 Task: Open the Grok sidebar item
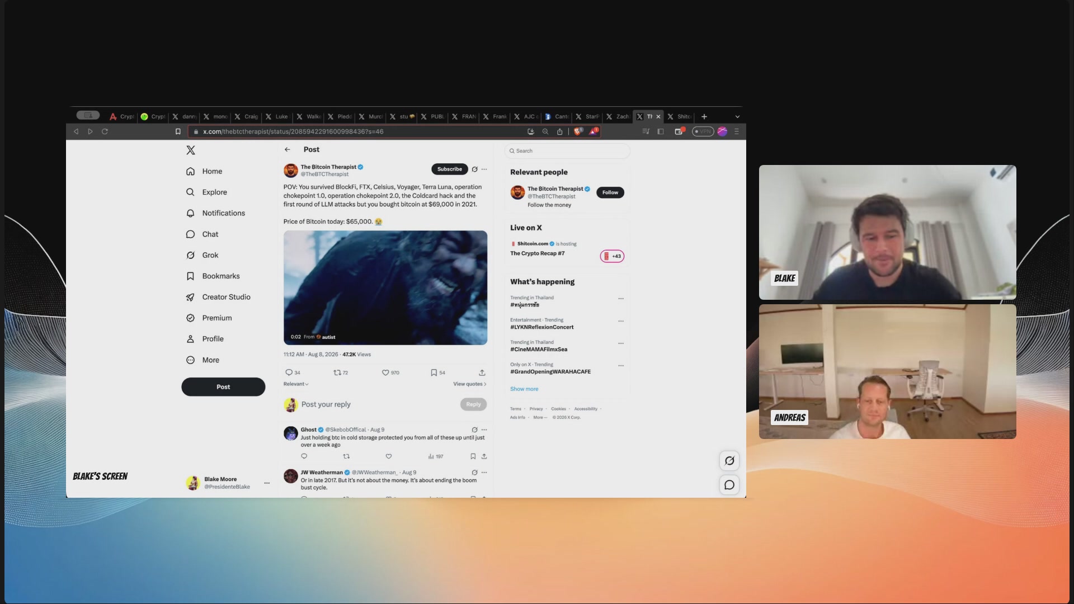(x=202, y=255)
